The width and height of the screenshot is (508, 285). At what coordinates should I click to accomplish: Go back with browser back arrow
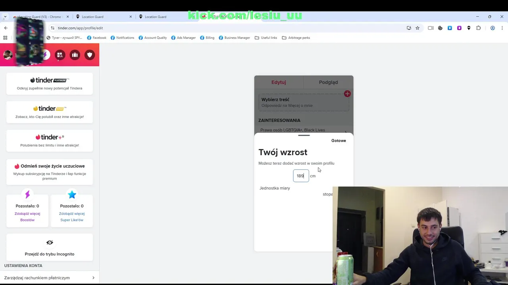[6, 28]
